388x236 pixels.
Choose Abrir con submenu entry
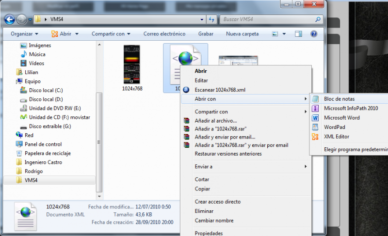pos(245,99)
